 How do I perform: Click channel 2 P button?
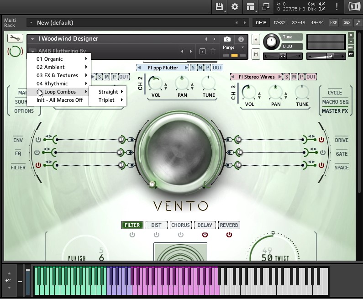tap(208, 68)
